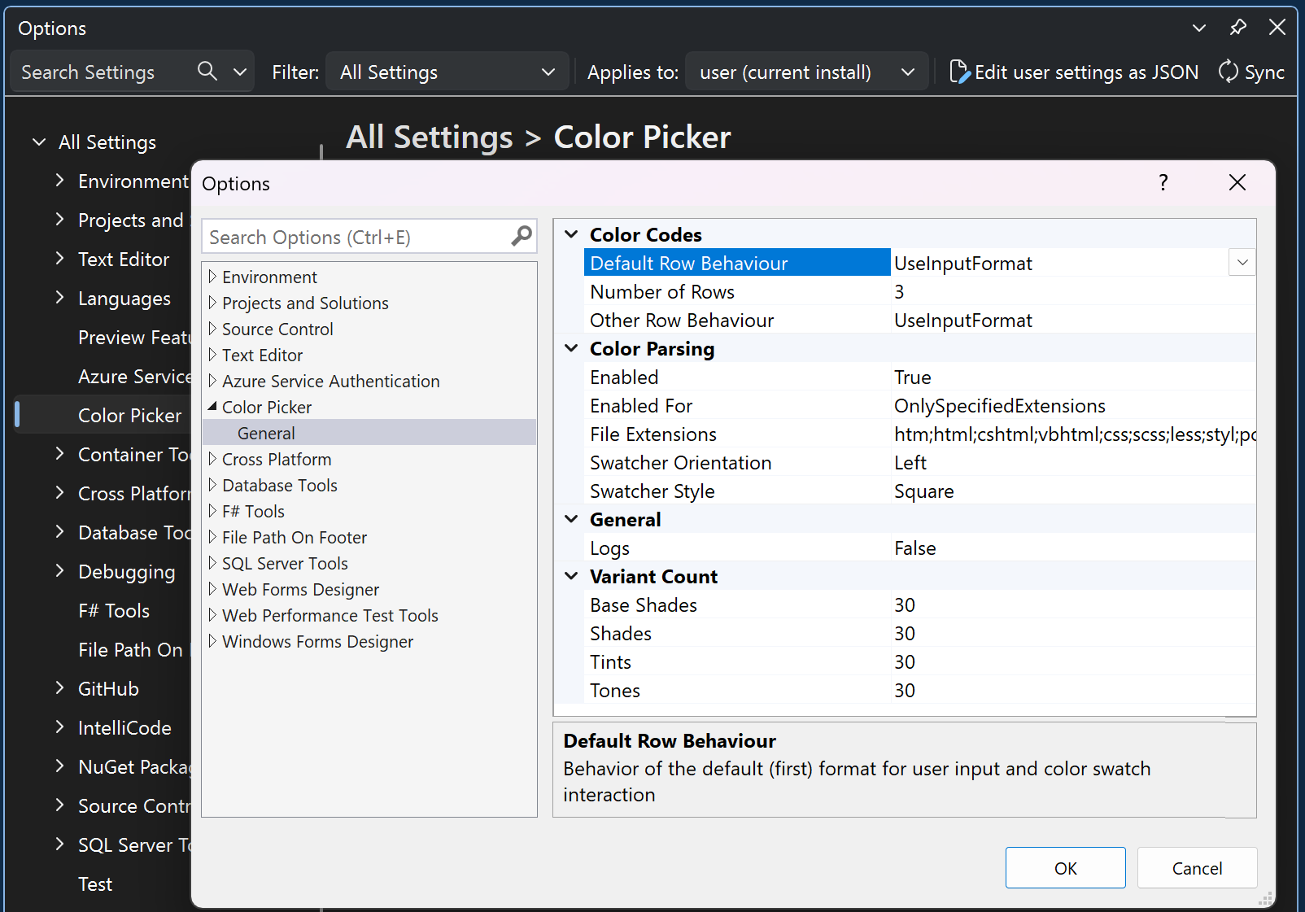This screenshot has width=1305, height=912.
Task: Click the Search Options text field
Action: (x=354, y=237)
